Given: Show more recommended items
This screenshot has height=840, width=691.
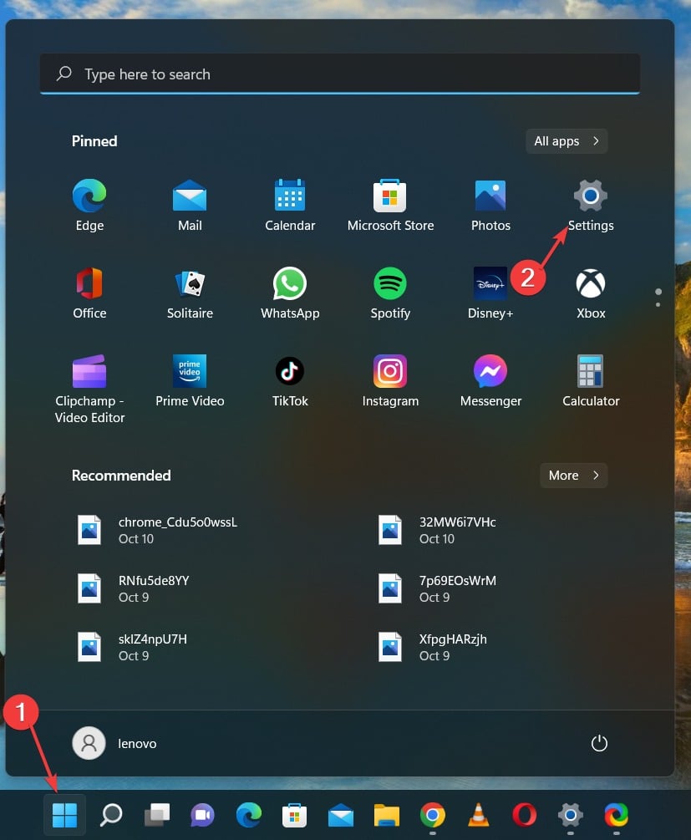Looking at the screenshot, I should click(573, 476).
